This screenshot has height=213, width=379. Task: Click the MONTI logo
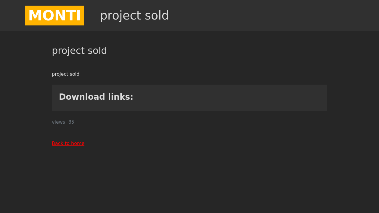pos(54,16)
